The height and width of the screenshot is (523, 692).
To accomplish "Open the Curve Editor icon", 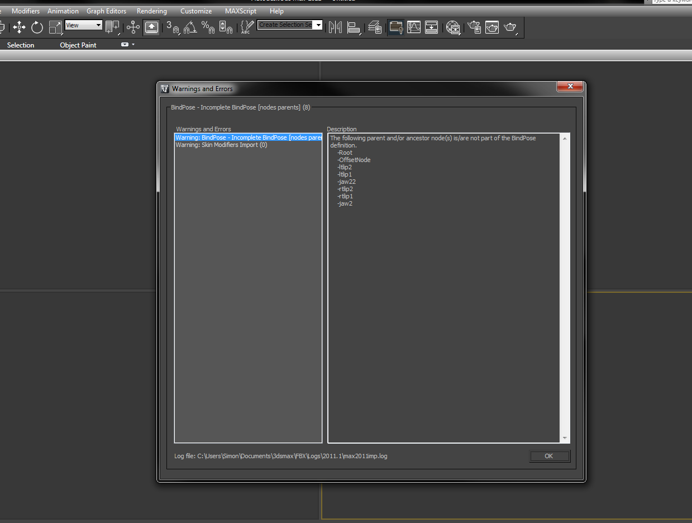I will [x=414, y=27].
